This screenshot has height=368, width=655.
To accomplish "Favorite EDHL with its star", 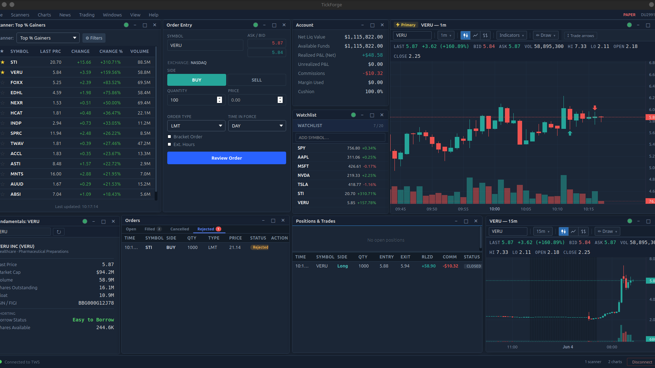I will [x=2, y=92].
